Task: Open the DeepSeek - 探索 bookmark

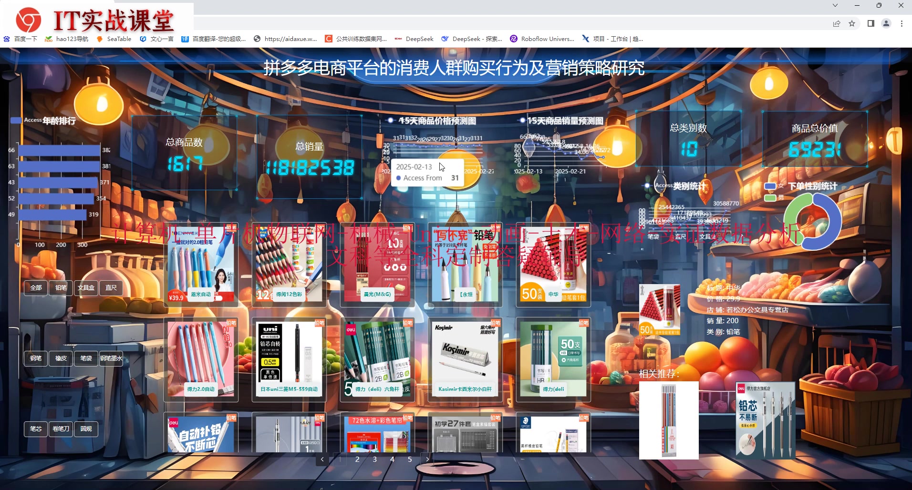Action: [x=472, y=39]
